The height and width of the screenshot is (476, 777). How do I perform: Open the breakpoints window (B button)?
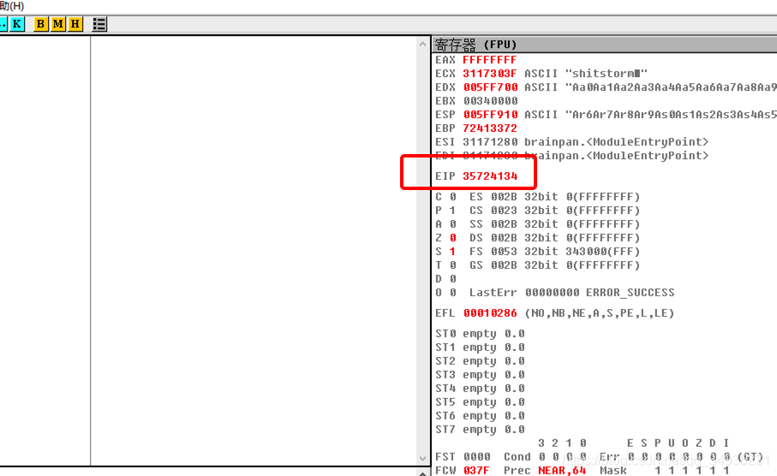pyautogui.click(x=40, y=24)
